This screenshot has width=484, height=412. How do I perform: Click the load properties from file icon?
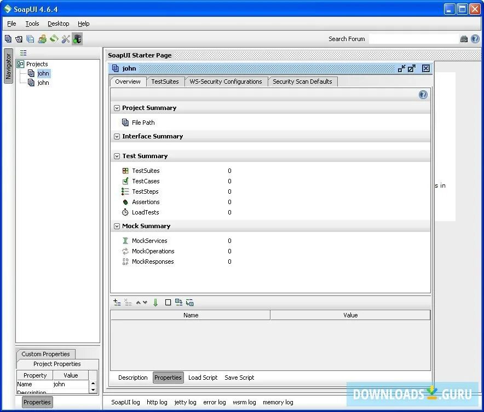point(178,302)
